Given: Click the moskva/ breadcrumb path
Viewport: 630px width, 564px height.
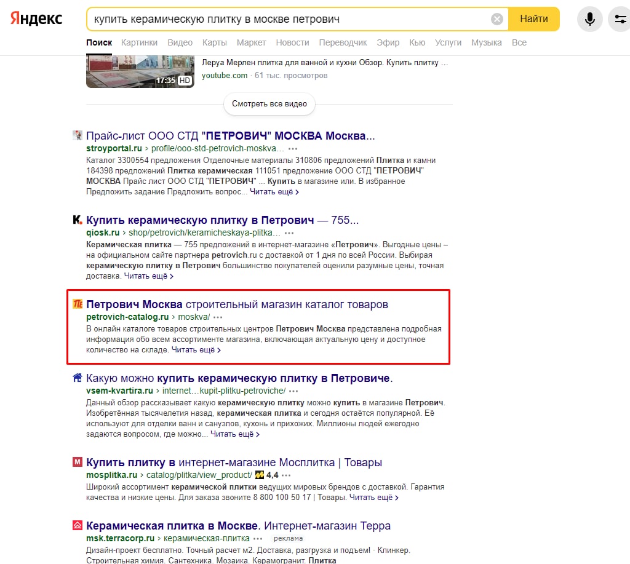Looking at the screenshot, I should 194,317.
